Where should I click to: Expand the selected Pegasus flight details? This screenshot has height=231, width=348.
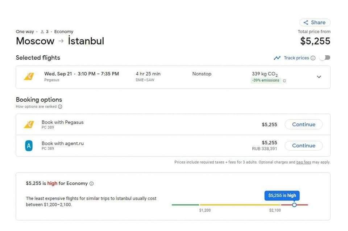pos(319,77)
